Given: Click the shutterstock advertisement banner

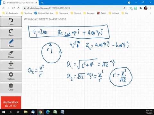Looking at the screenshot, I should 11,103.
